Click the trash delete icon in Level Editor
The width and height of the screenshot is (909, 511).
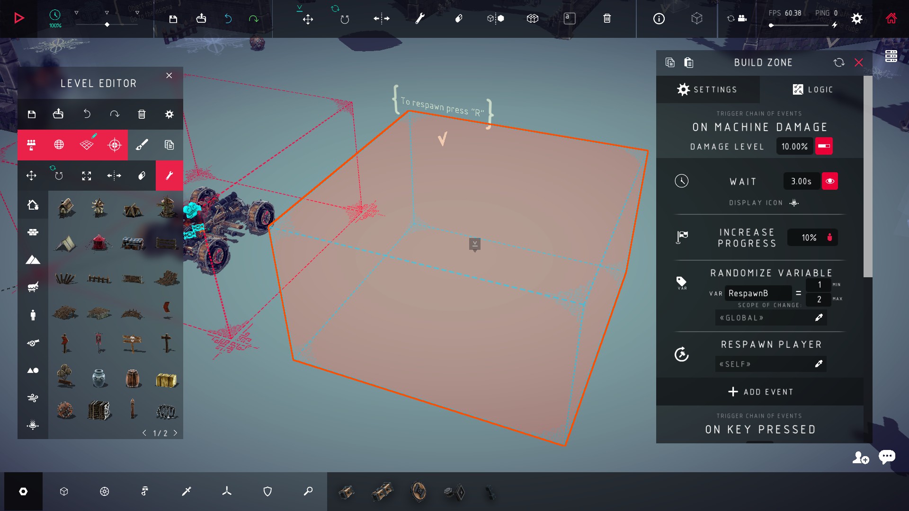[x=142, y=114]
